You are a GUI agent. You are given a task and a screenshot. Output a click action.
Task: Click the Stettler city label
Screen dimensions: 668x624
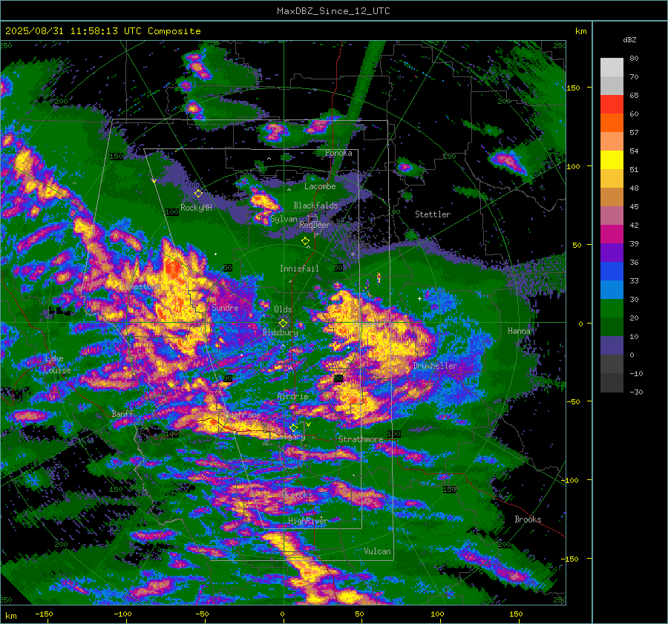point(433,214)
